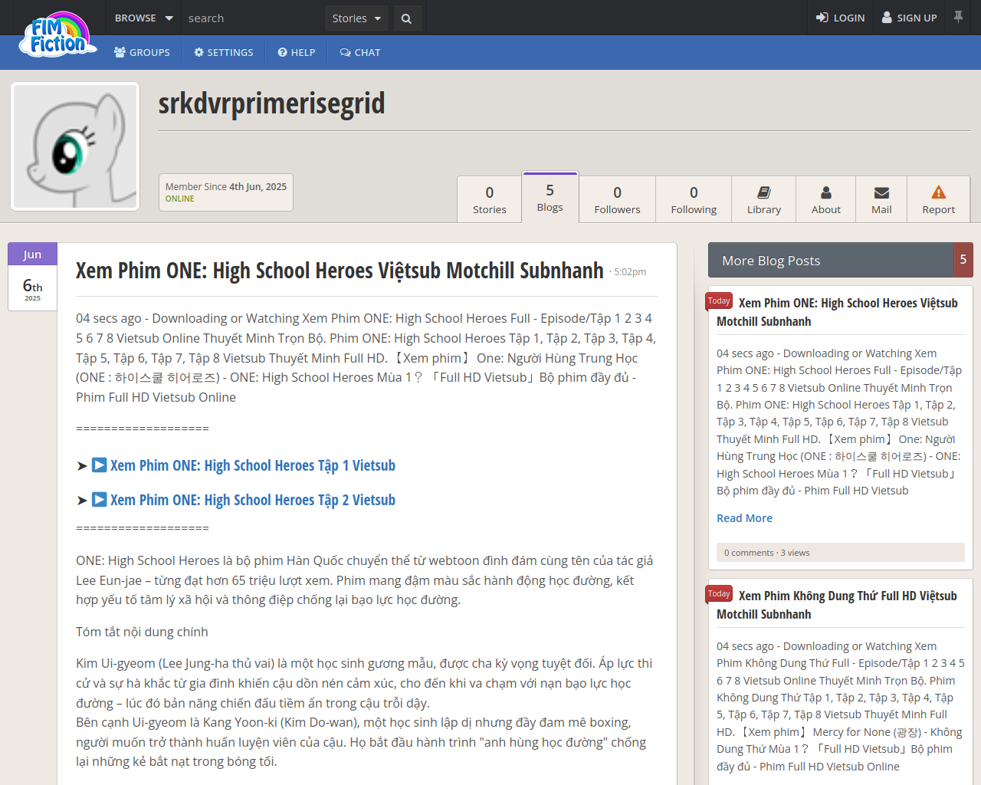Toggle the pin toolbar icon

(958, 17)
